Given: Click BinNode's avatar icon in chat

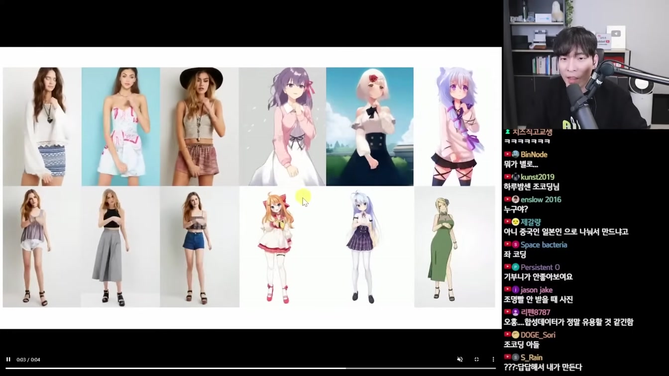Looking at the screenshot, I should (516, 154).
